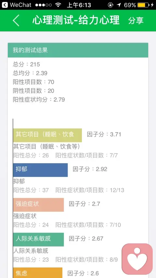156x278 pixels.
Task: Tap the orange 焦虑 bar
Action: (x=38, y=273)
